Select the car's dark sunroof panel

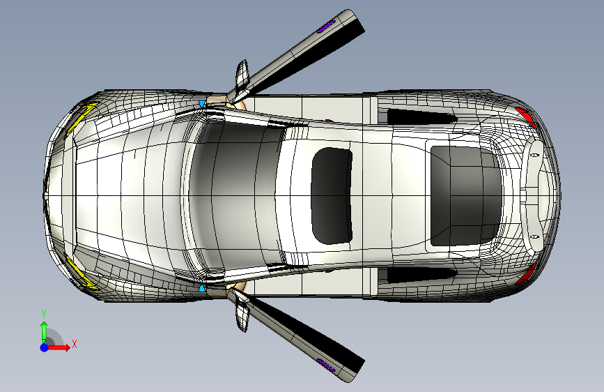click(332, 195)
